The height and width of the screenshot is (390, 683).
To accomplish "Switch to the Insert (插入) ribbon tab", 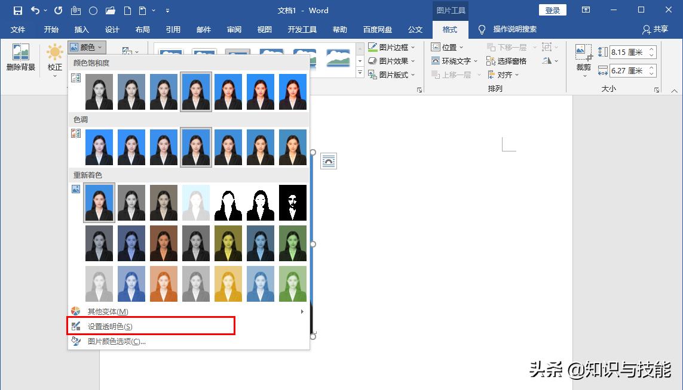I will (x=81, y=29).
